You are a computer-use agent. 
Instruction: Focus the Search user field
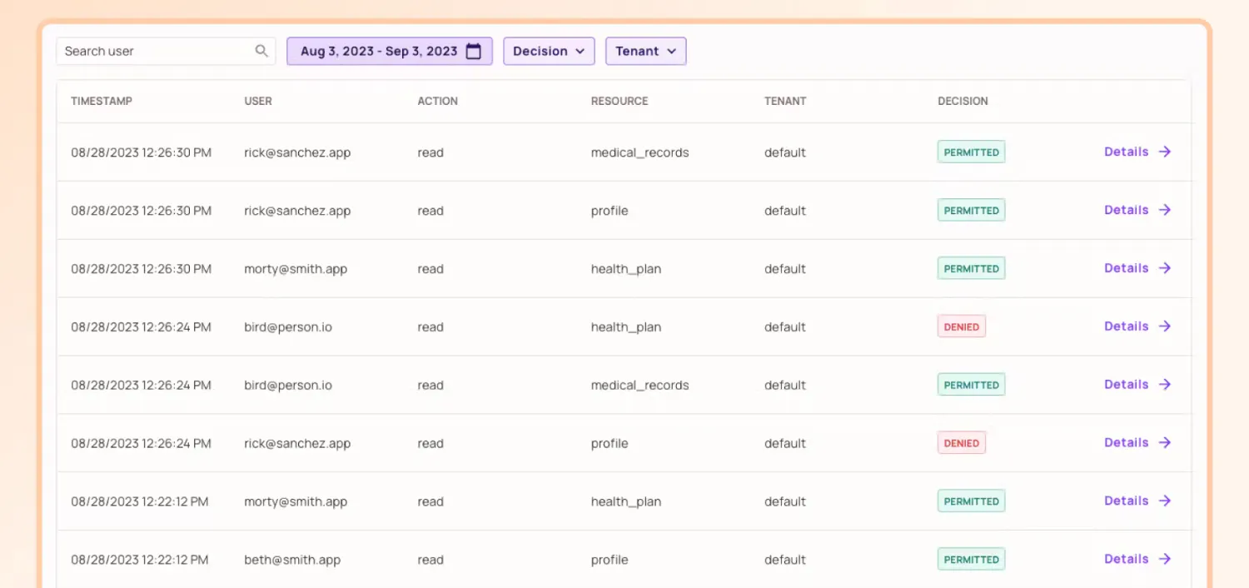click(x=166, y=51)
